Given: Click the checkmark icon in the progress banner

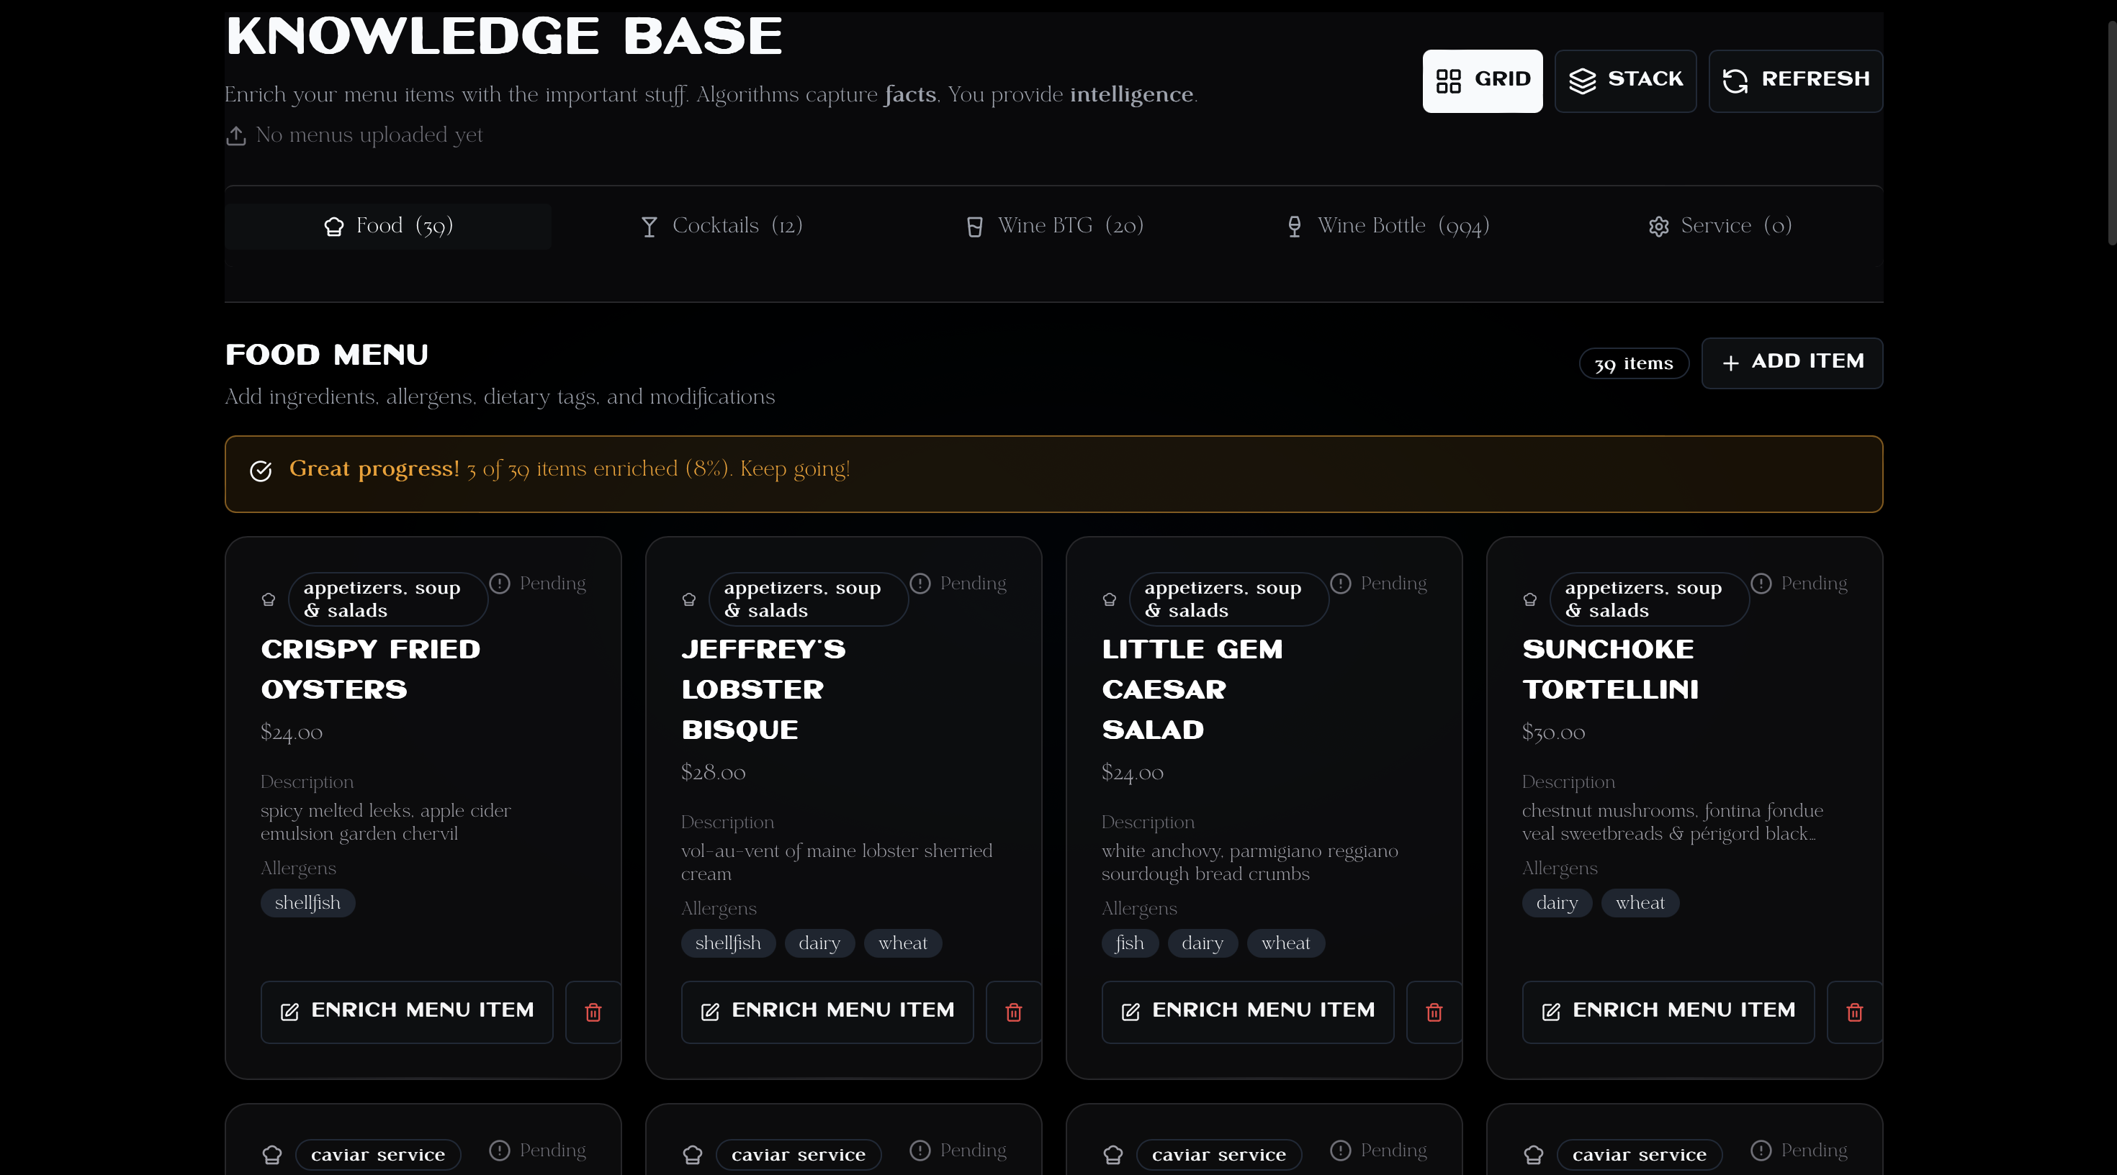Looking at the screenshot, I should point(261,471).
